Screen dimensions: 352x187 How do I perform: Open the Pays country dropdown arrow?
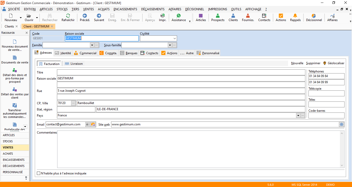[x=298, y=116]
